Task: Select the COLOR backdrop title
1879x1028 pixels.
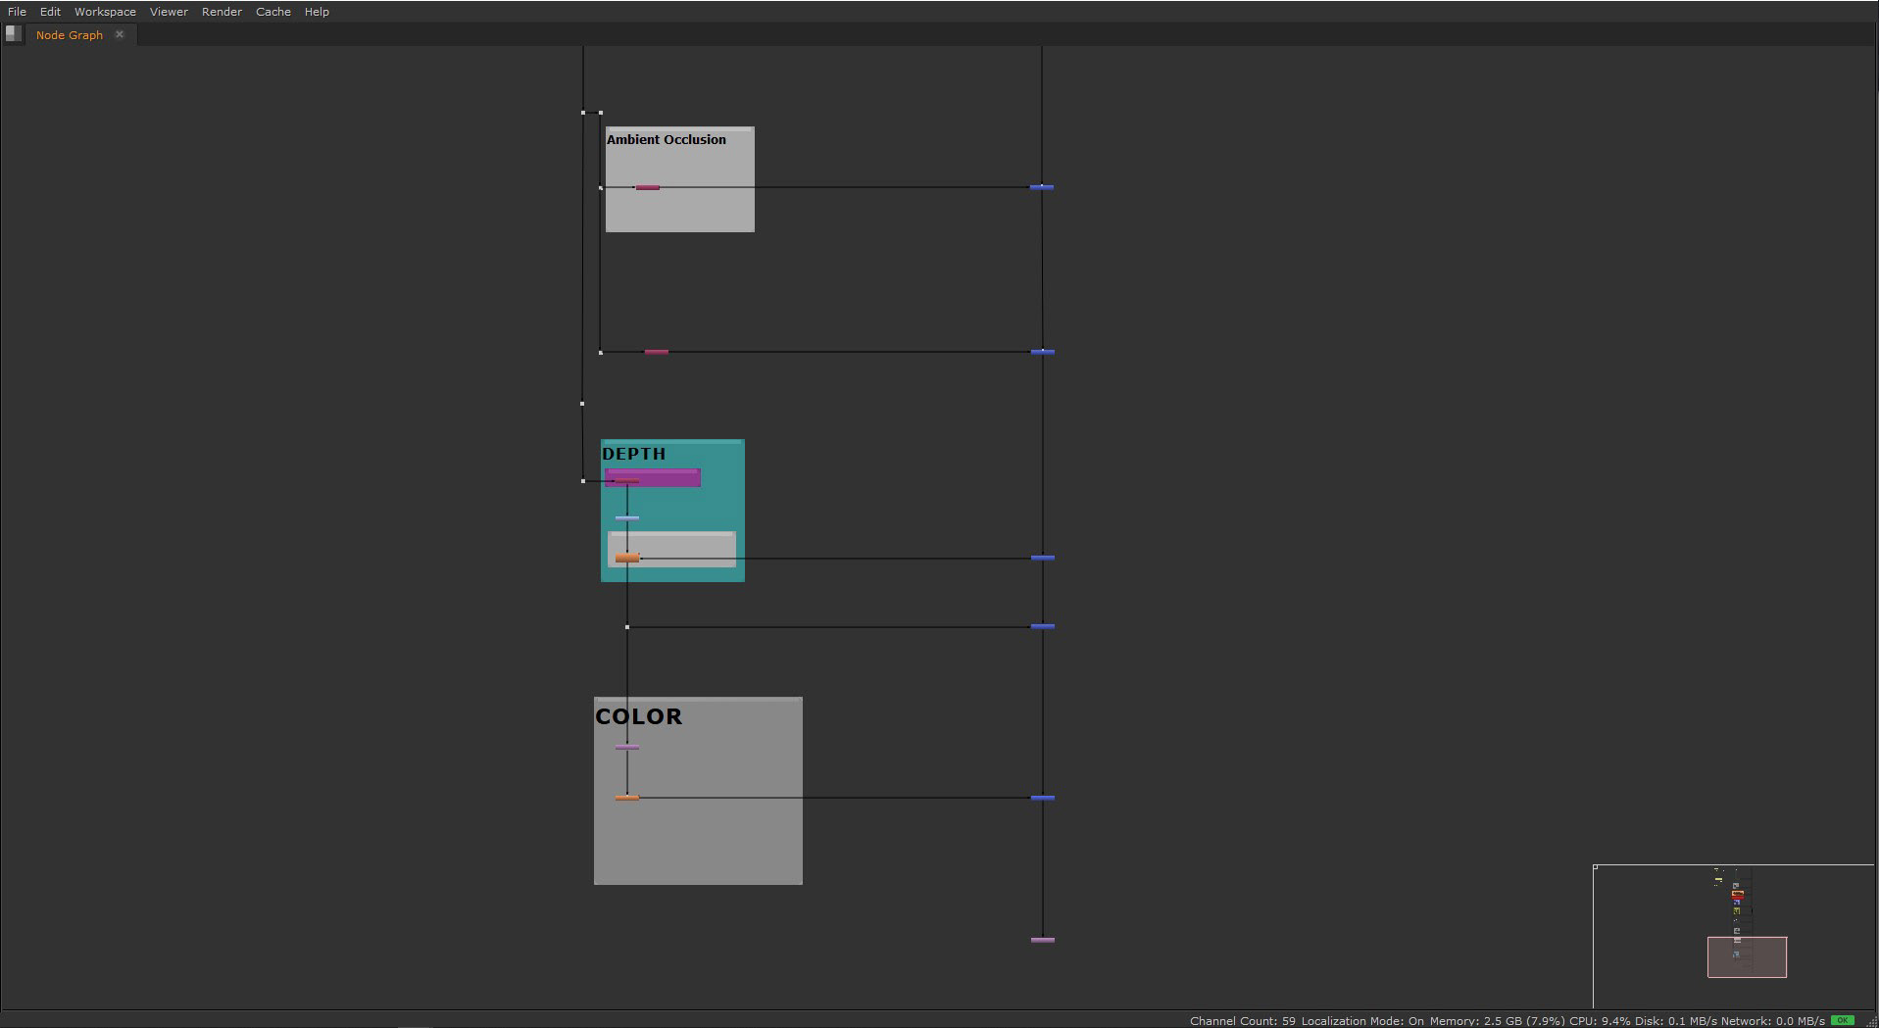Action: [x=638, y=716]
